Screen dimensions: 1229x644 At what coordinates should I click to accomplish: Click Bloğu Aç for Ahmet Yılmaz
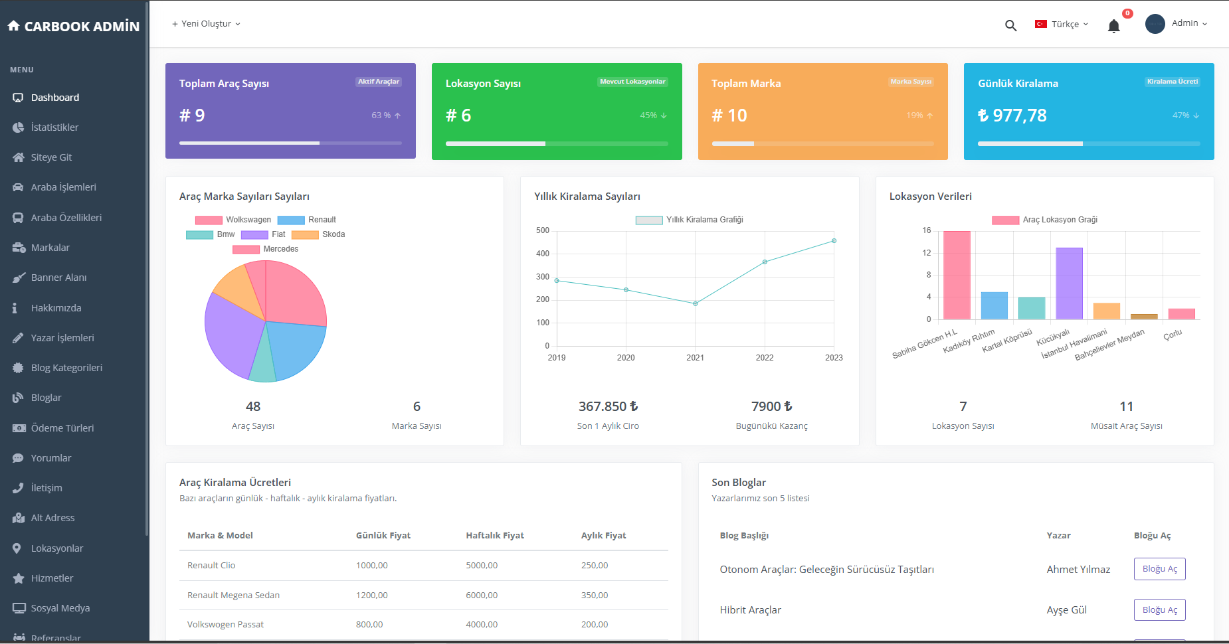click(1159, 569)
